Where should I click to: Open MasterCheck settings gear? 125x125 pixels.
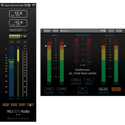30,105
